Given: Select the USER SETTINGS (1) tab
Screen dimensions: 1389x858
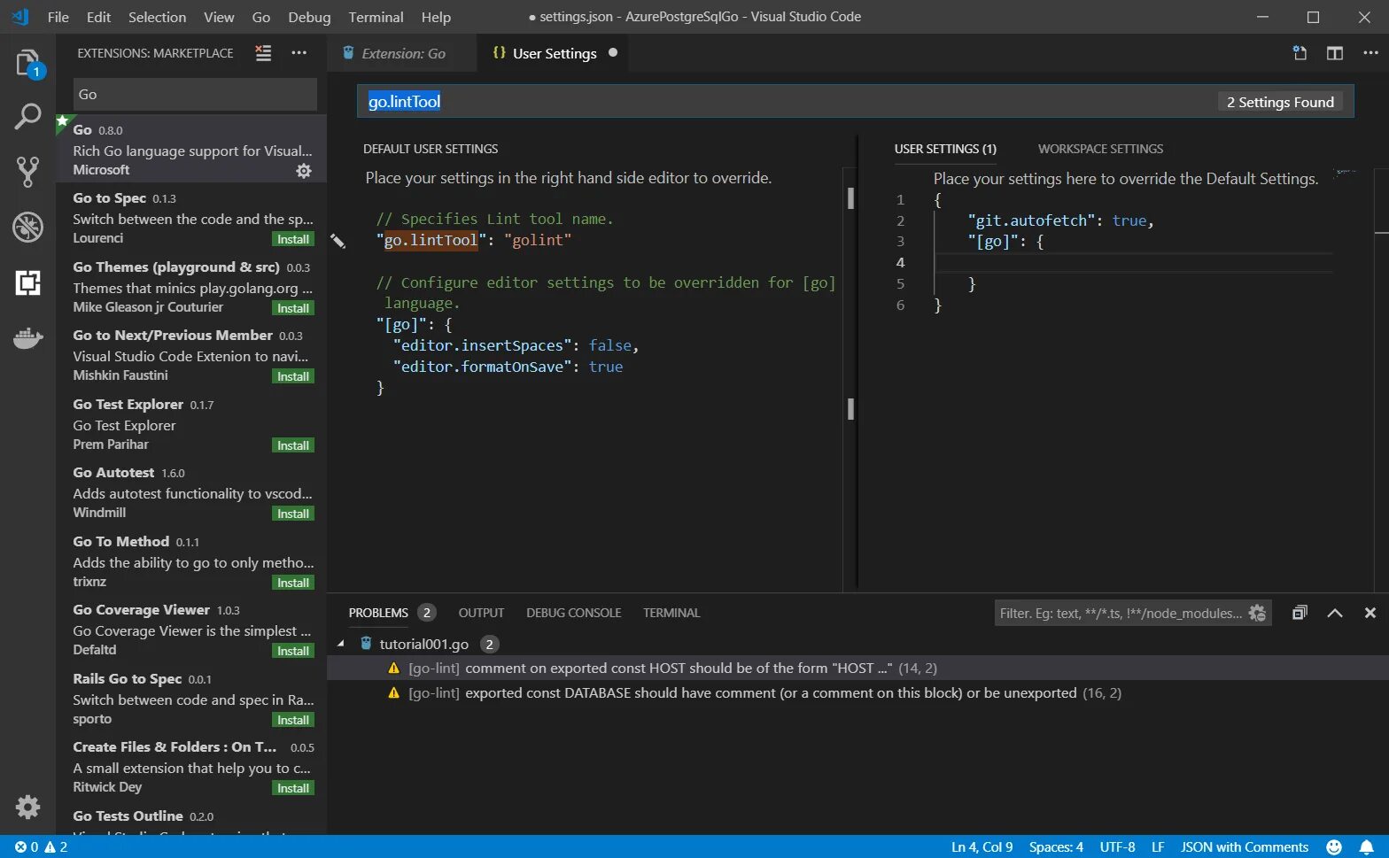Looking at the screenshot, I should [x=945, y=149].
